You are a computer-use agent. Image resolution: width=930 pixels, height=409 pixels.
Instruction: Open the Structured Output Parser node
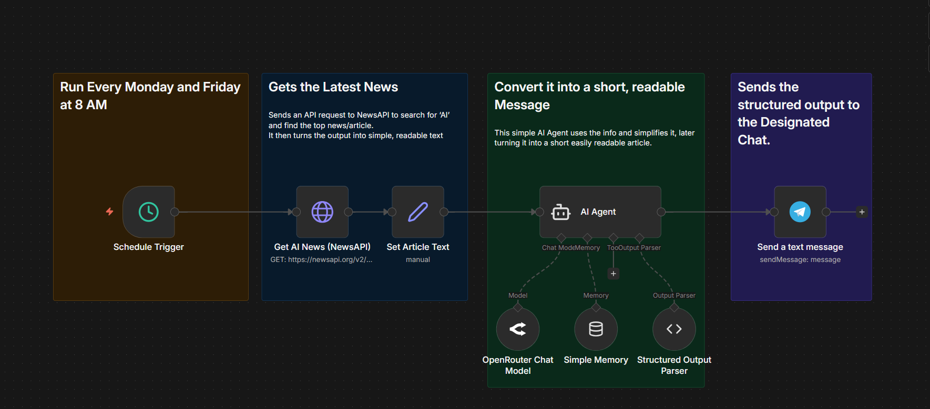click(674, 329)
